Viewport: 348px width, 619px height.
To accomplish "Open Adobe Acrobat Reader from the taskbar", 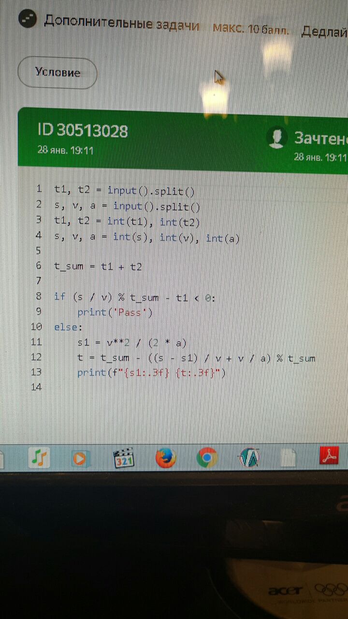I will pos(330,457).
